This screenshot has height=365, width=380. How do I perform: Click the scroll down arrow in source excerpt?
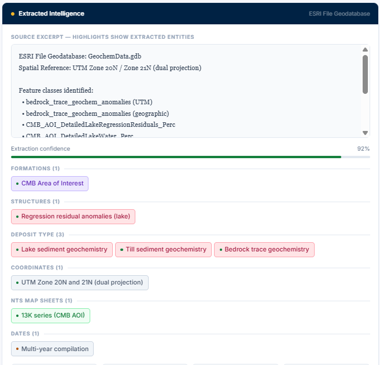(365, 133)
